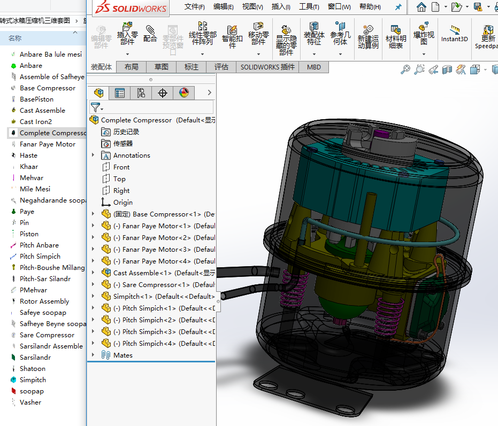Select the Mate (配合) paperclip tool

(150, 33)
